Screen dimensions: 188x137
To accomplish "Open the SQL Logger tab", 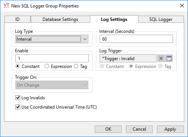I will click(x=161, y=19).
